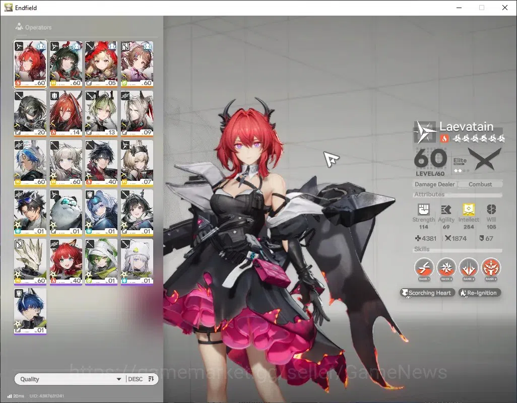Choose the blue-haired operator in last row

[30, 311]
